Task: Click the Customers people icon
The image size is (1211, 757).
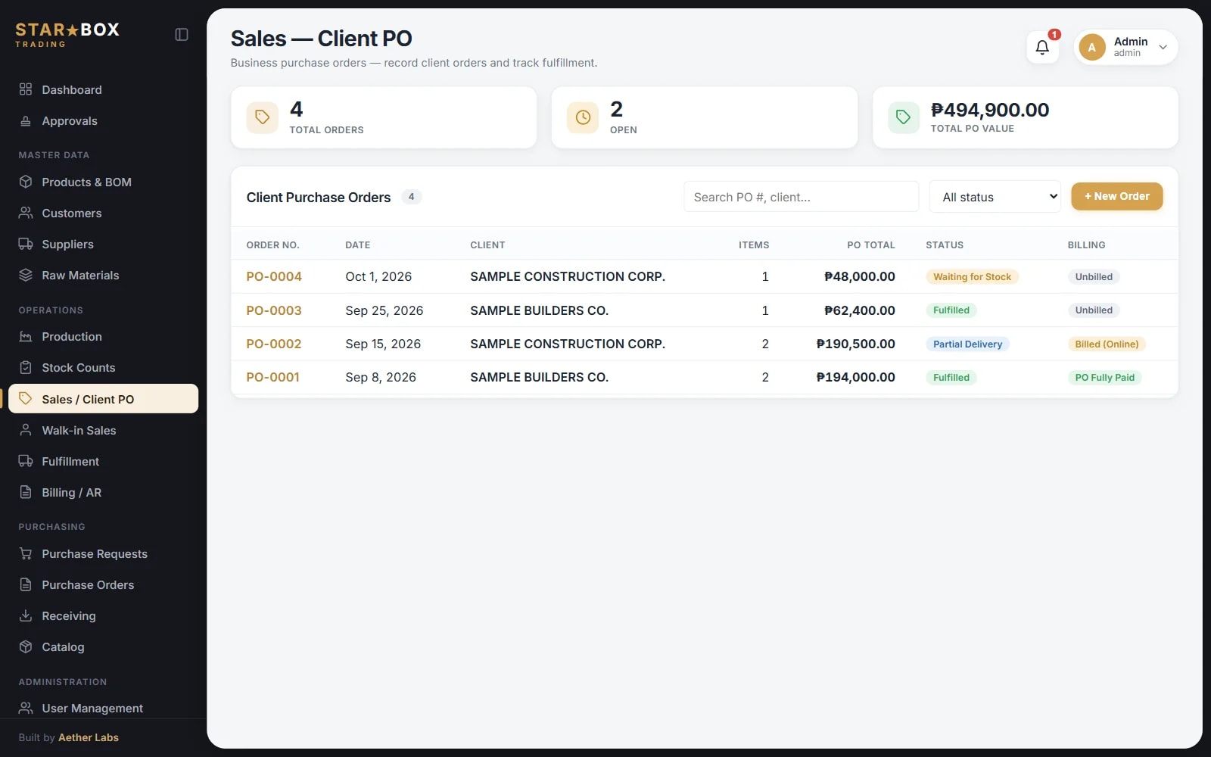Action: [x=26, y=213]
